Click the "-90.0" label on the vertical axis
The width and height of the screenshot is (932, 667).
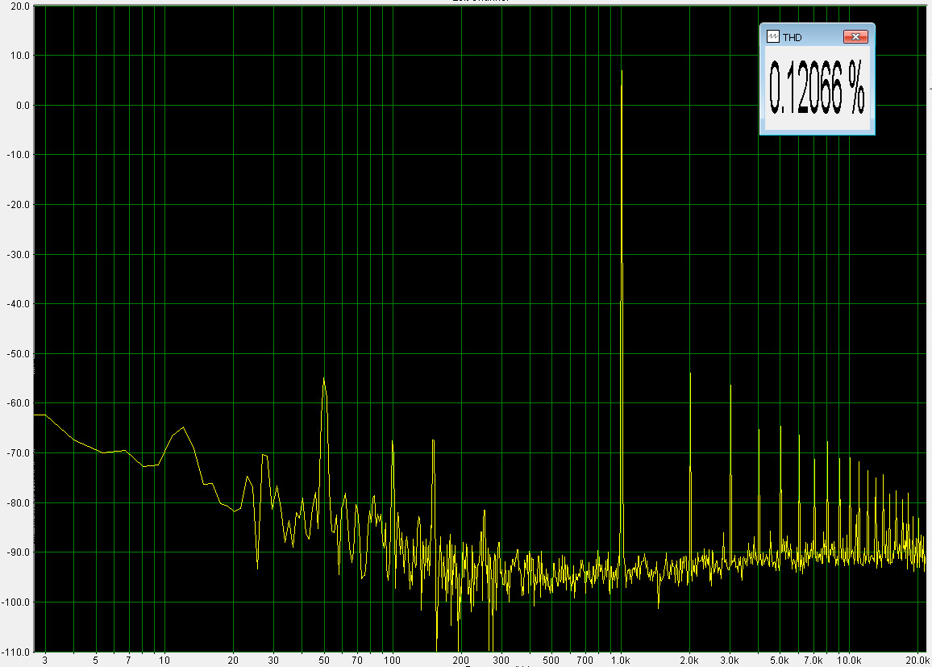(19, 552)
